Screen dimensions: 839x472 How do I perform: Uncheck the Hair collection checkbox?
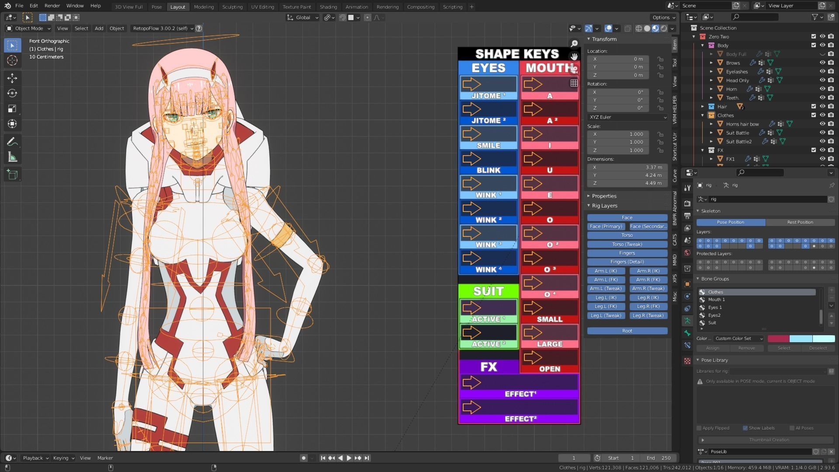(813, 107)
